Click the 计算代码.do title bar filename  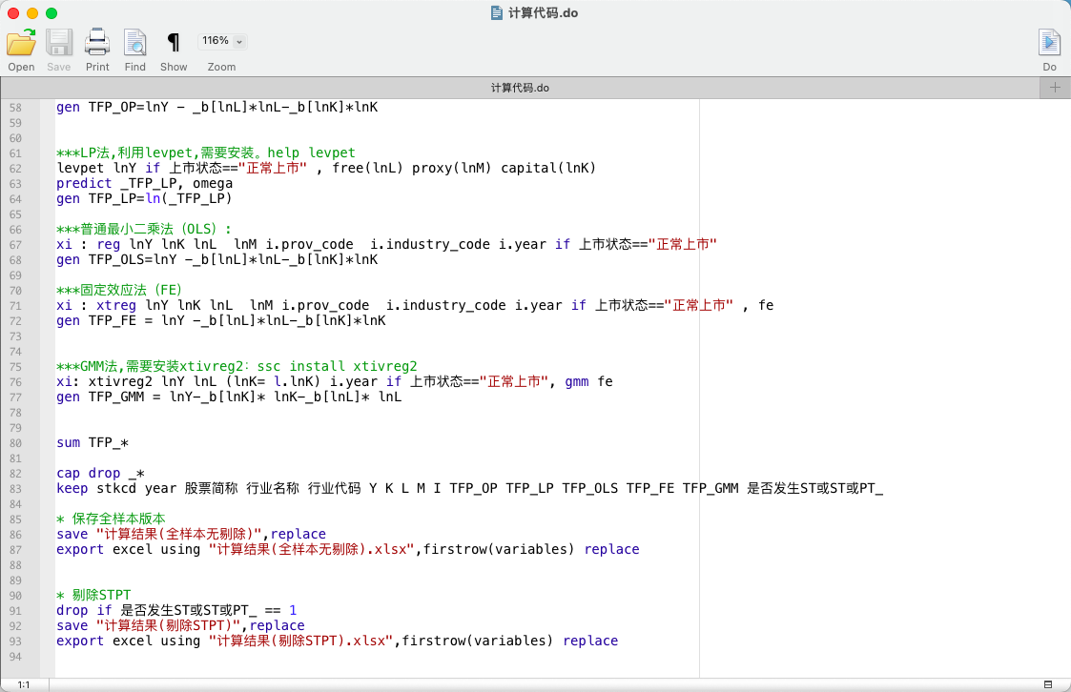click(543, 13)
